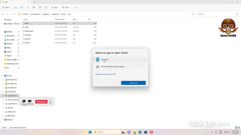Click the Search etc input box
Image resolution: width=241 pixels, height=135 pixels.
point(218,14)
